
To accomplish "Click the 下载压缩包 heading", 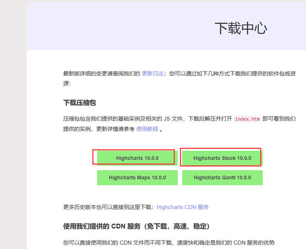I will click(80, 103).
